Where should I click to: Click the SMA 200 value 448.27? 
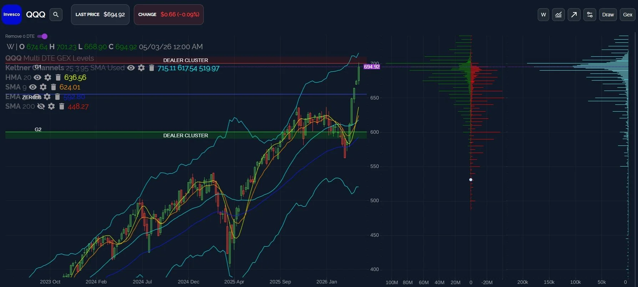pyautogui.click(x=78, y=106)
